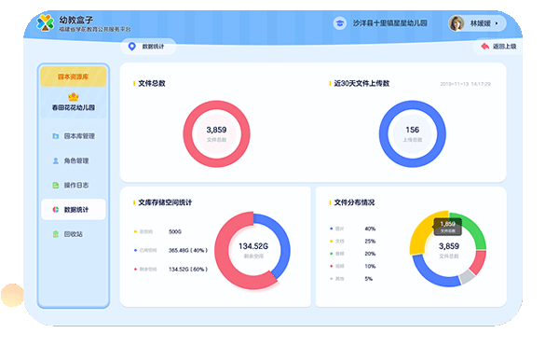Click the blue location pin icon
The image size is (559, 361).
(132, 47)
